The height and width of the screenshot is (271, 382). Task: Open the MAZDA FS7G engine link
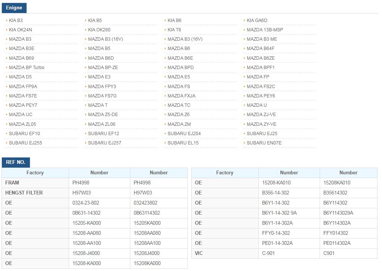(102, 96)
